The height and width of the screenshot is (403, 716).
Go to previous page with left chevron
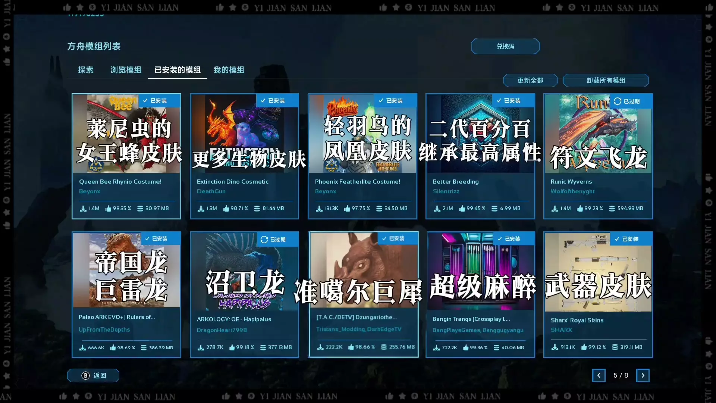pyautogui.click(x=599, y=375)
